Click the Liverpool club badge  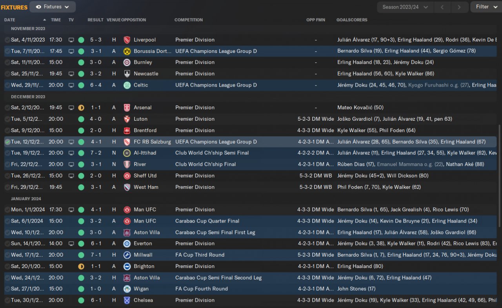pyautogui.click(x=127, y=40)
